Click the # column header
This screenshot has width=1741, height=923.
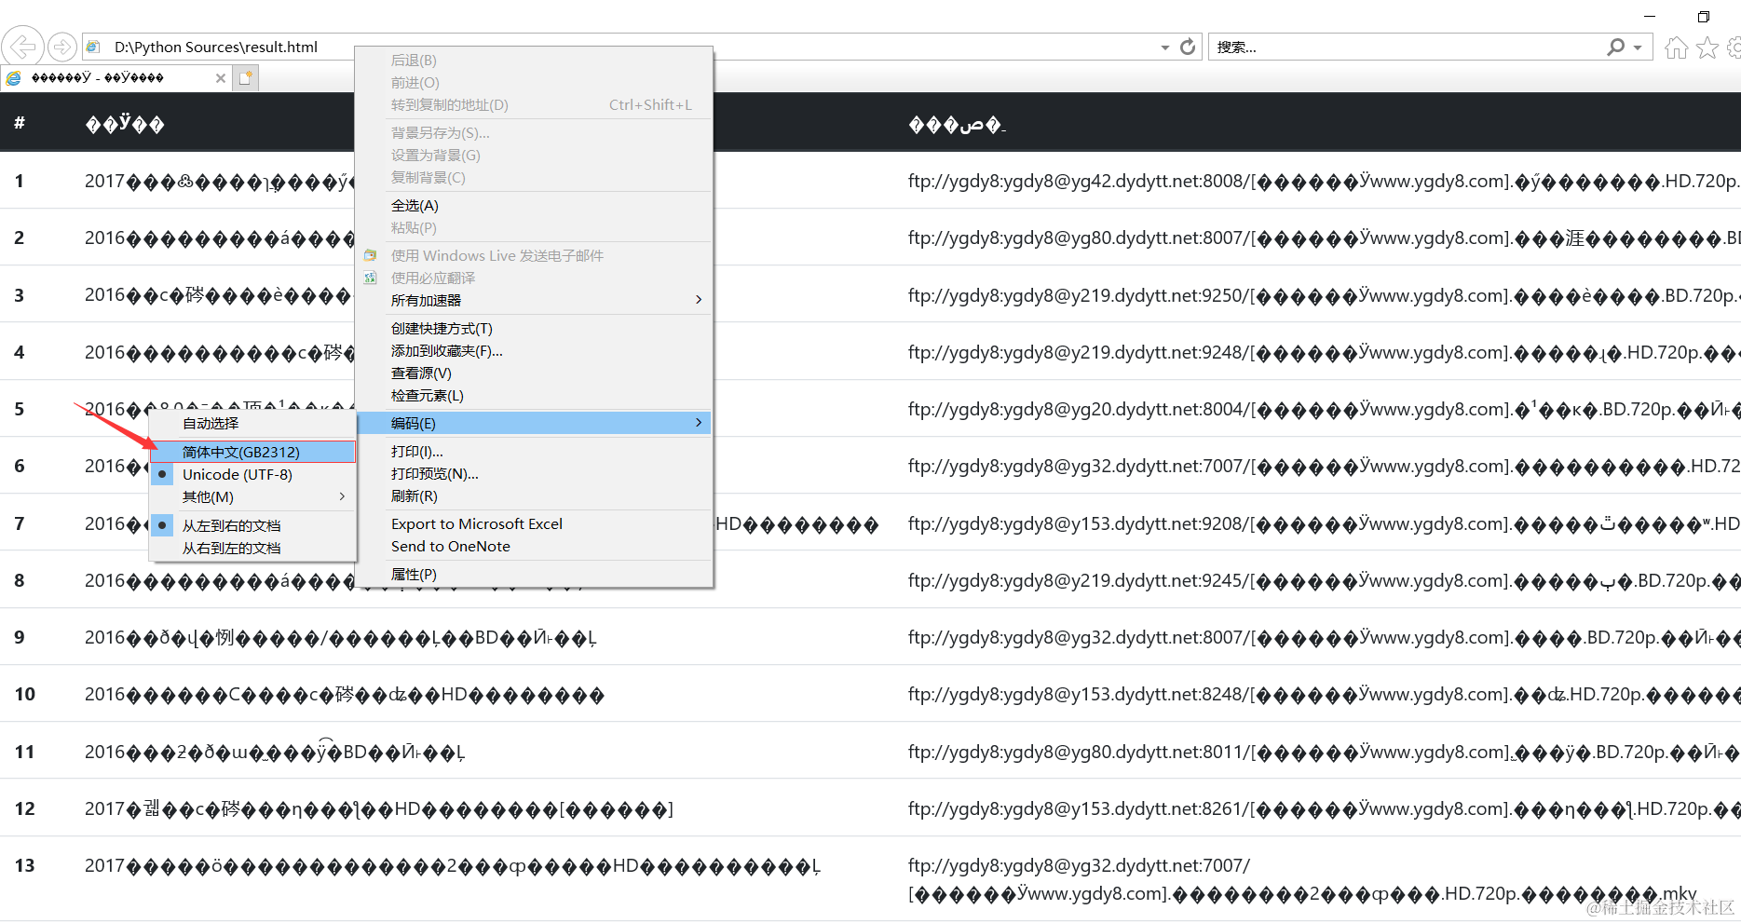[x=20, y=123]
